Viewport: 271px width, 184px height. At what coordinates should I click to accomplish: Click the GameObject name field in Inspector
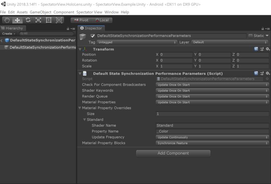pyautogui.click(x=171, y=36)
